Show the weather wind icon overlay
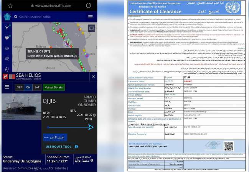Viewport: 249px width, 172px height. point(7,59)
